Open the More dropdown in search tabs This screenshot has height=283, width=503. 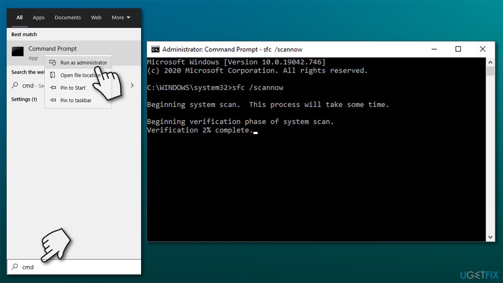tap(121, 18)
